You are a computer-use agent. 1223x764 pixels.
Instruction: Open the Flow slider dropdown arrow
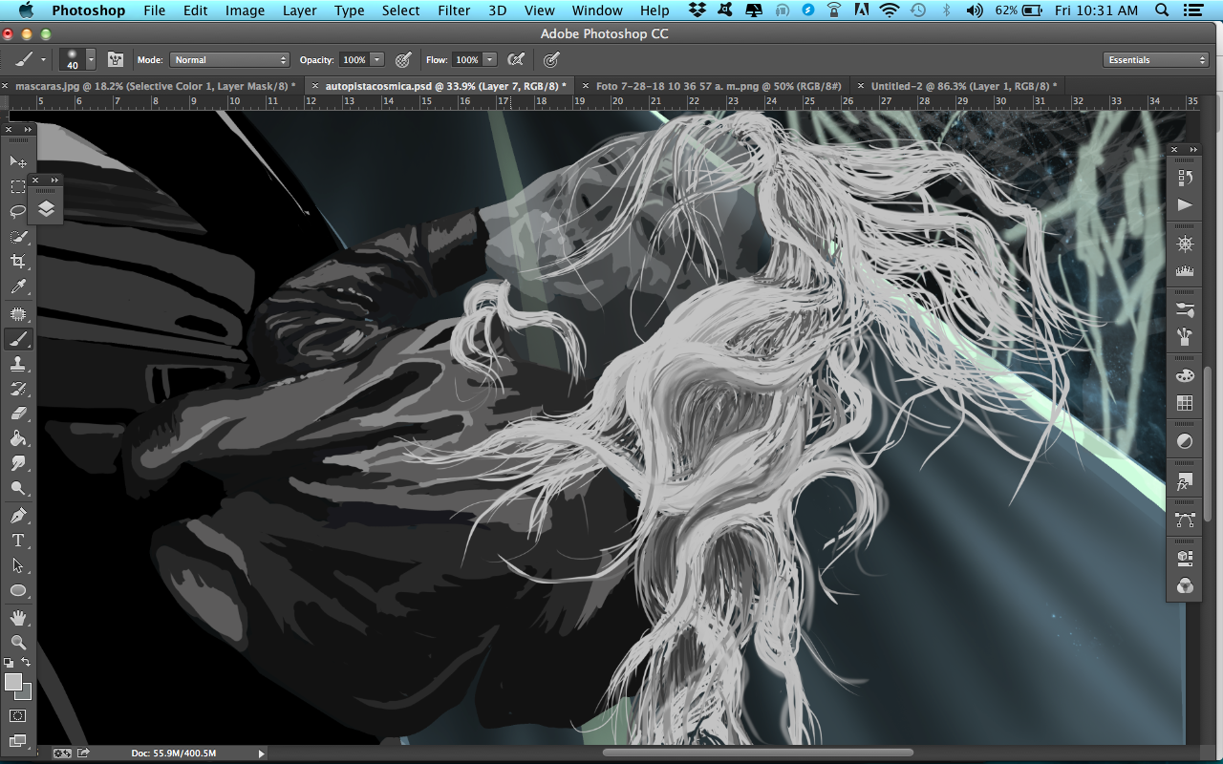pos(490,59)
